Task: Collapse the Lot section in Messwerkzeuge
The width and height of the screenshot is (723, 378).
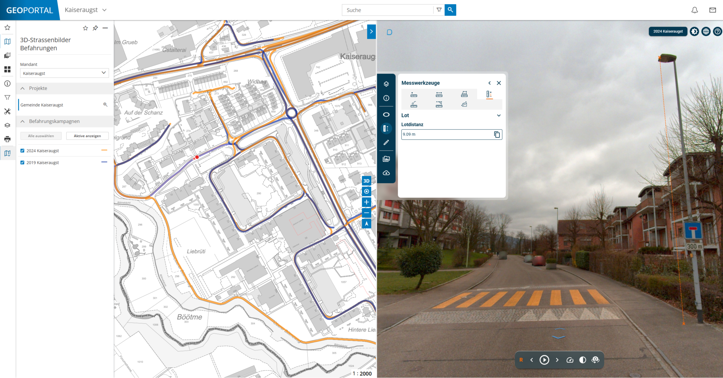Action: [x=499, y=115]
